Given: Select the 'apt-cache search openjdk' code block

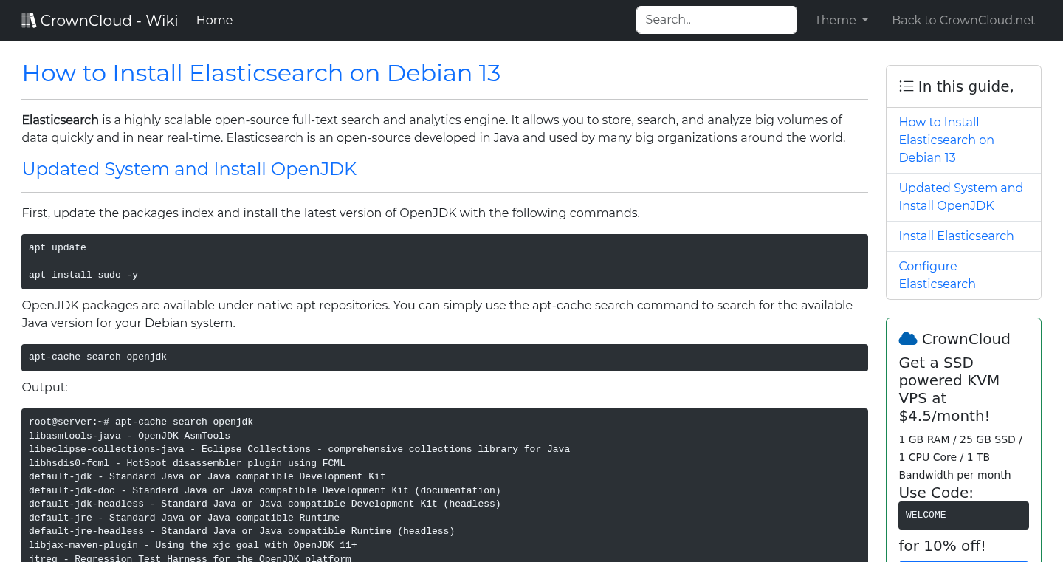Looking at the screenshot, I should pos(444,357).
